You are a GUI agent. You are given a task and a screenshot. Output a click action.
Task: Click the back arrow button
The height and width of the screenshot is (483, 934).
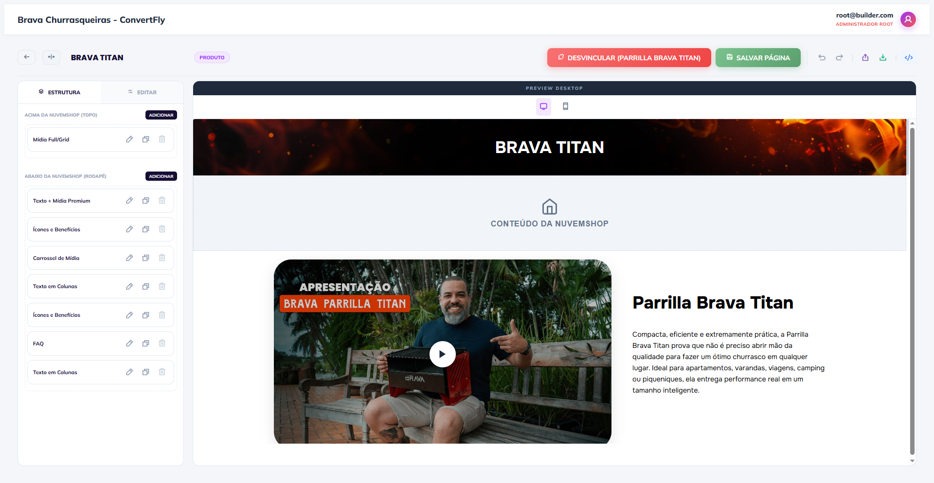tap(27, 57)
